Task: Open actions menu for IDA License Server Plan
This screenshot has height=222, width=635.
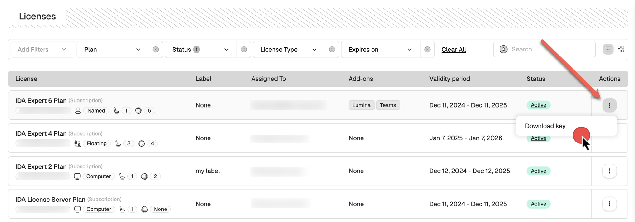Action: coord(609,204)
